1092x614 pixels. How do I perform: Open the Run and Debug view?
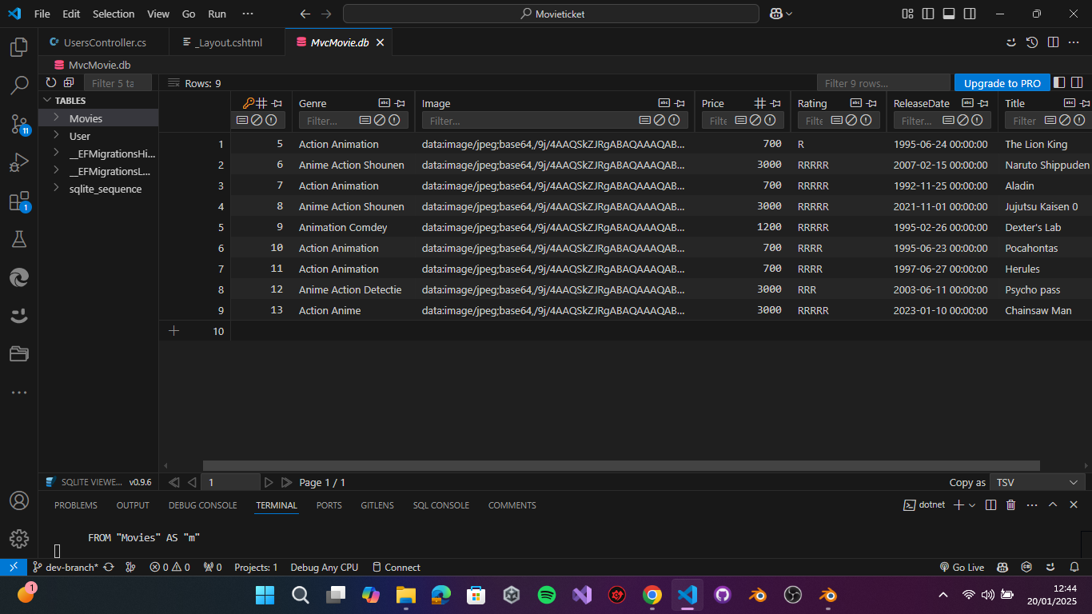click(19, 162)
